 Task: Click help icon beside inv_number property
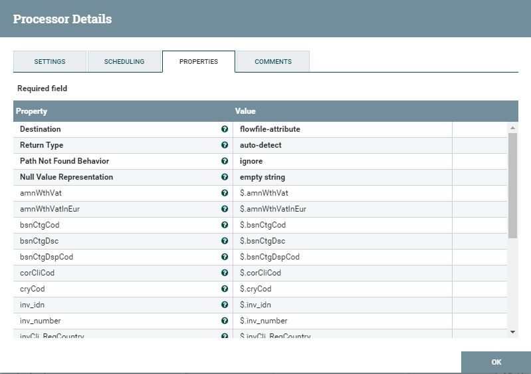coord(225,321)
